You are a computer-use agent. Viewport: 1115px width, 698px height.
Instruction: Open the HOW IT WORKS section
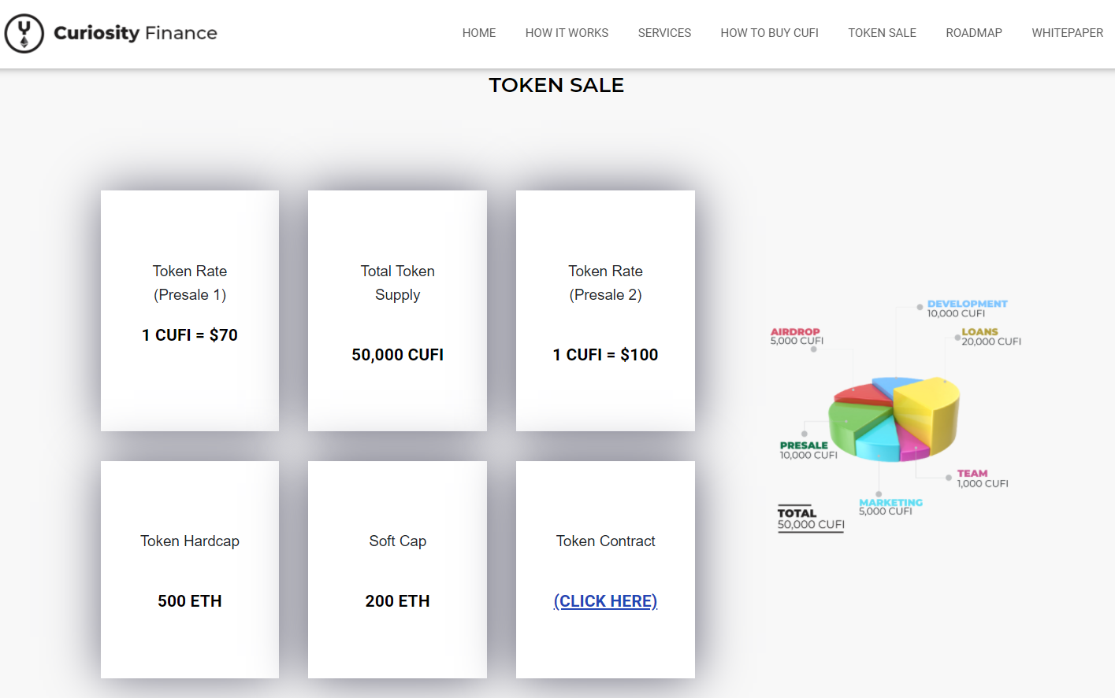(567, 33)
